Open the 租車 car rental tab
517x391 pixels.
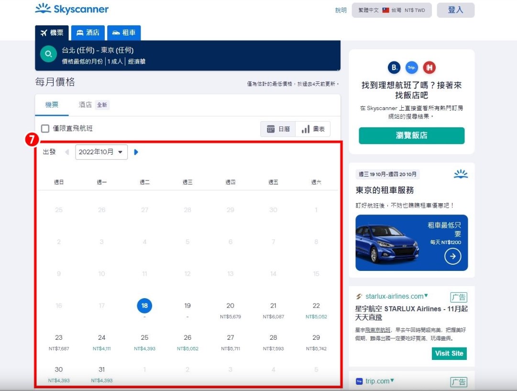(124, 33)
